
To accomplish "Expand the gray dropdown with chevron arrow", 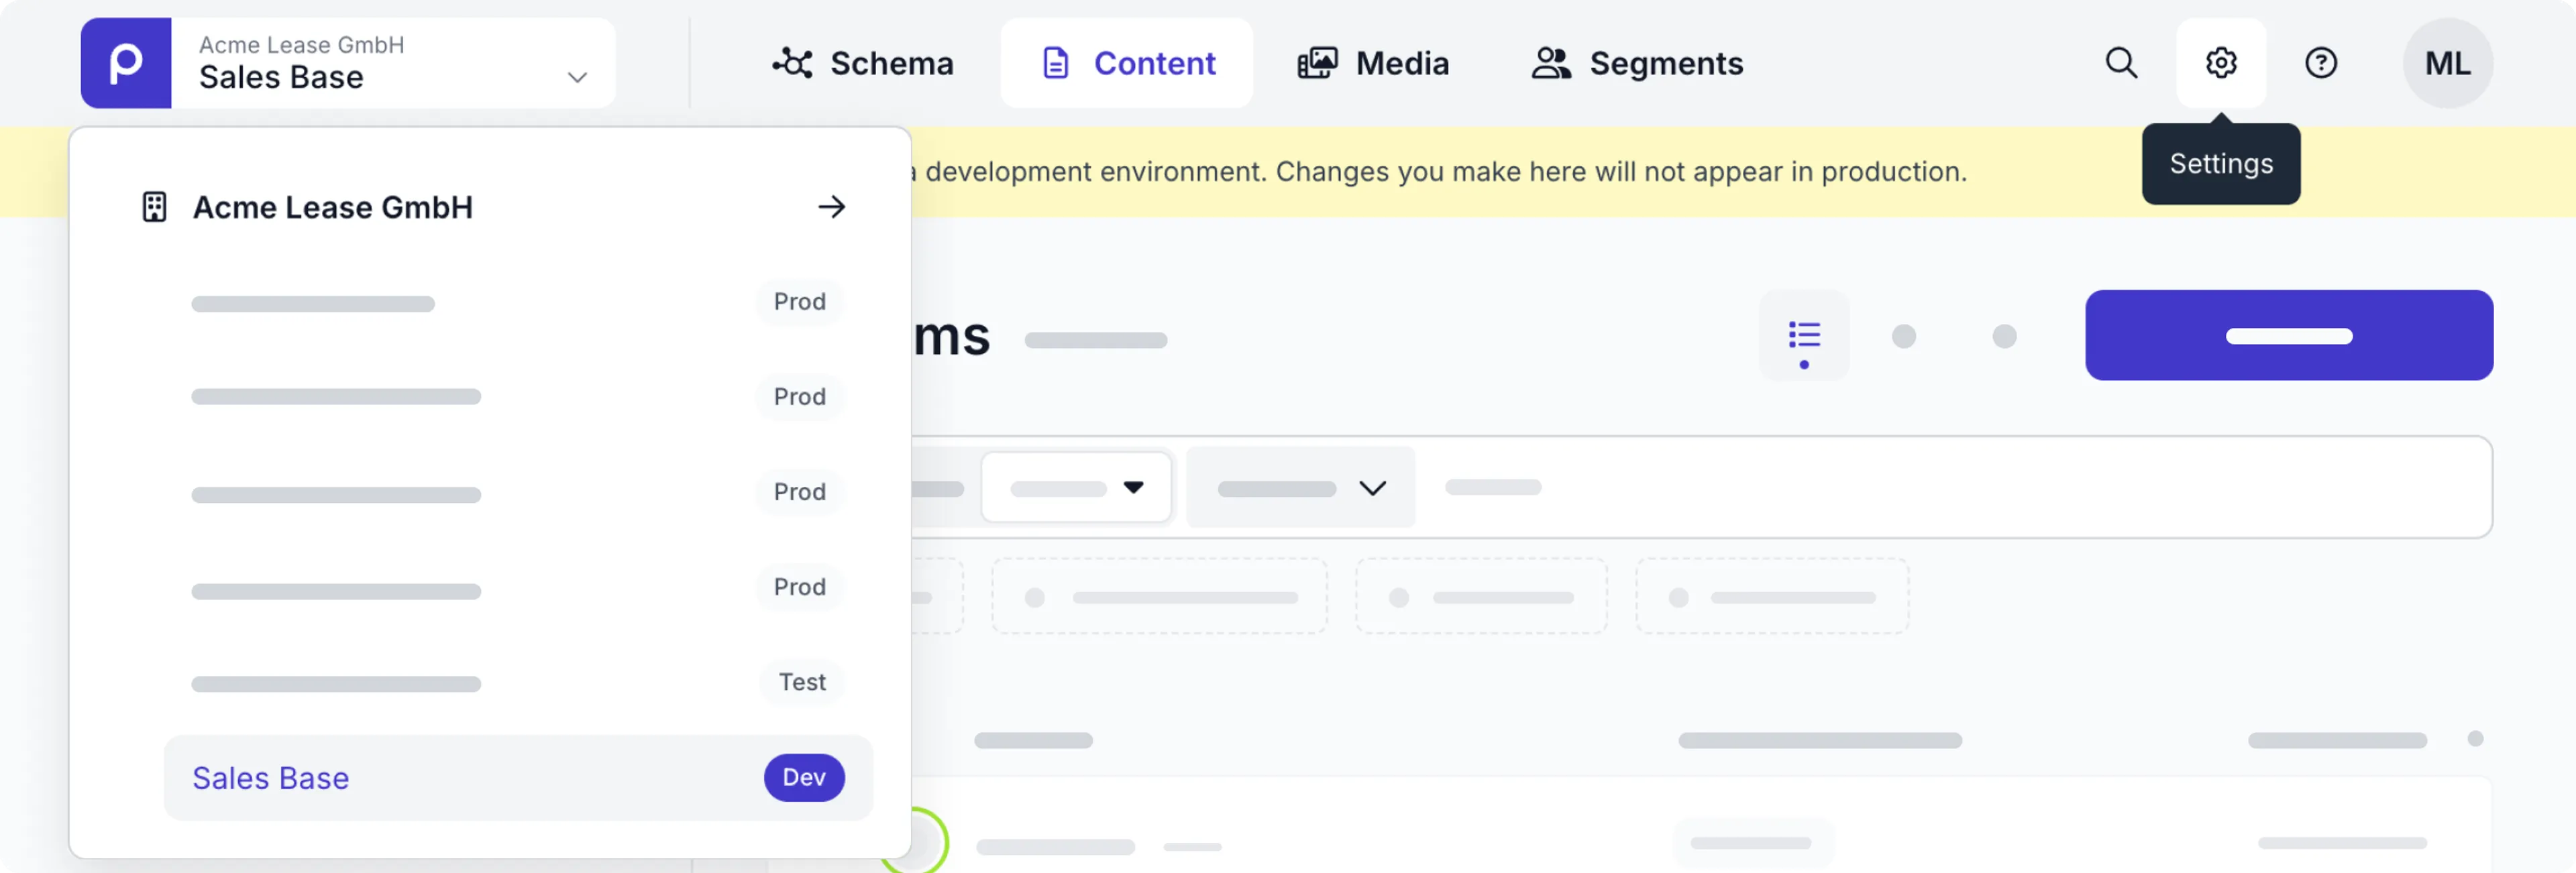I will [x=1300, y=487].
